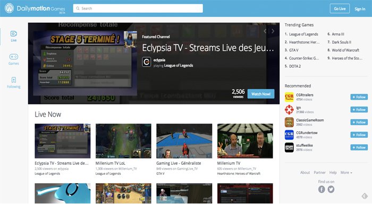Click the CGRundertow channel logo
Viewport: 372px width, 204px height.
coord(289,135)
